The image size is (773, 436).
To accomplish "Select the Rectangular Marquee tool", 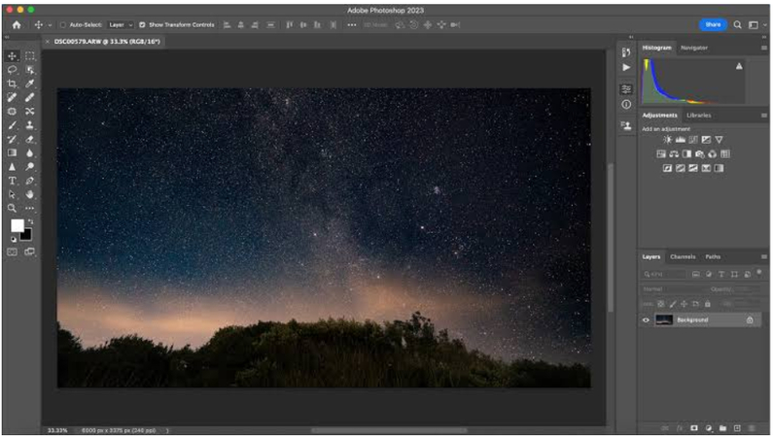I will click(x=30, y=55).
